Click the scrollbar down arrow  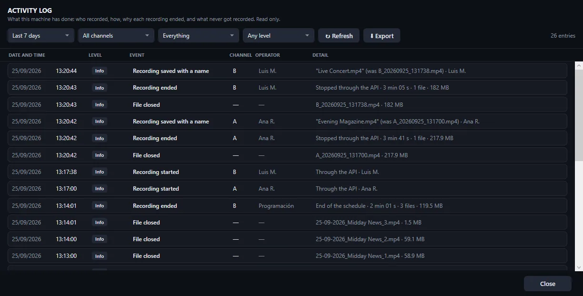(x=579, y=267)
